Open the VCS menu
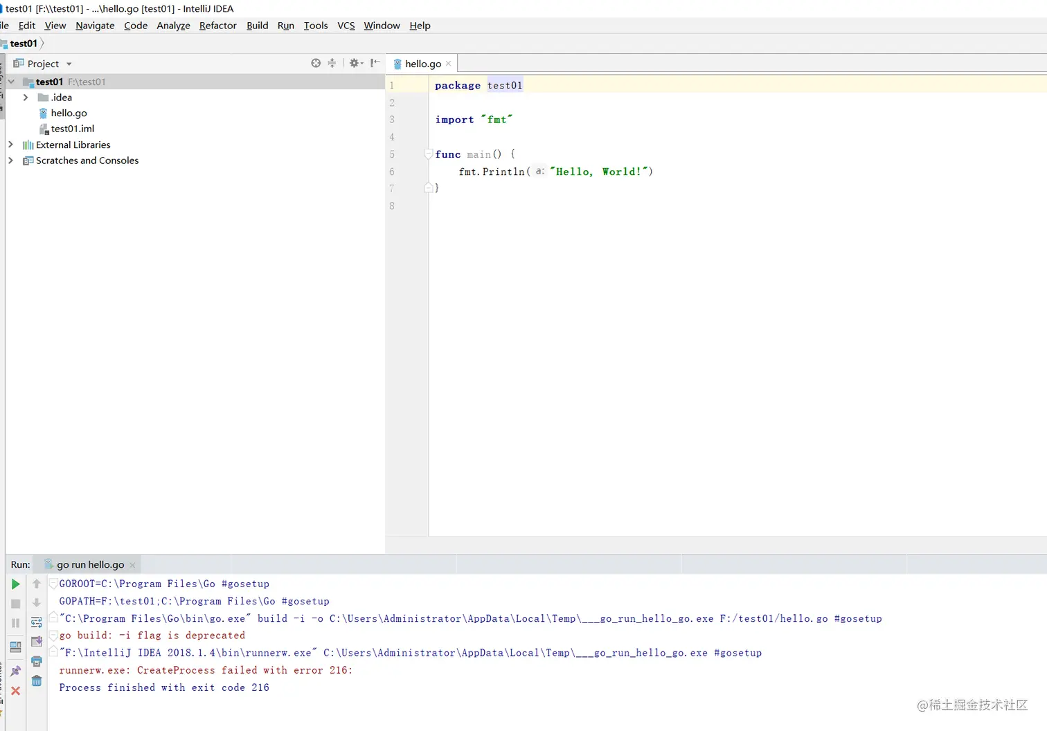 346,26
